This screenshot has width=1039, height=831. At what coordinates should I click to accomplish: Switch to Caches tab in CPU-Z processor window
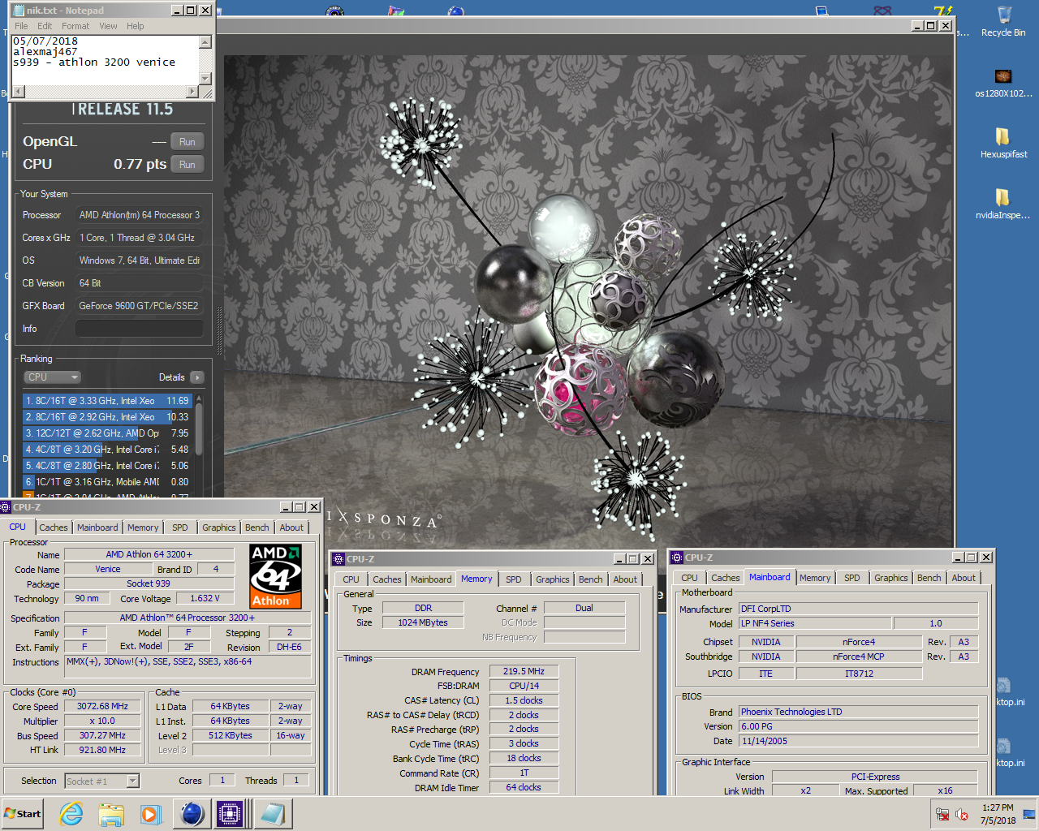pyautogui.click(x=54, y=527)
